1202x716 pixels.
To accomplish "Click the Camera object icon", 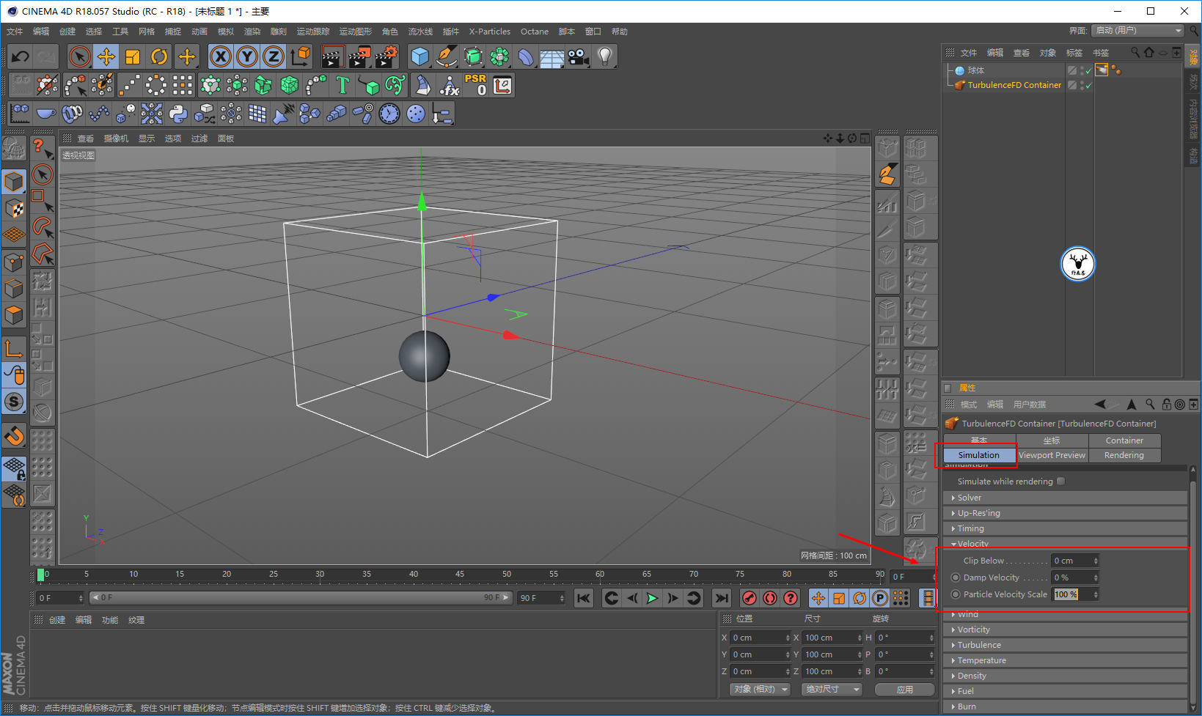I will pyautogui.click(x=578, y=56).
